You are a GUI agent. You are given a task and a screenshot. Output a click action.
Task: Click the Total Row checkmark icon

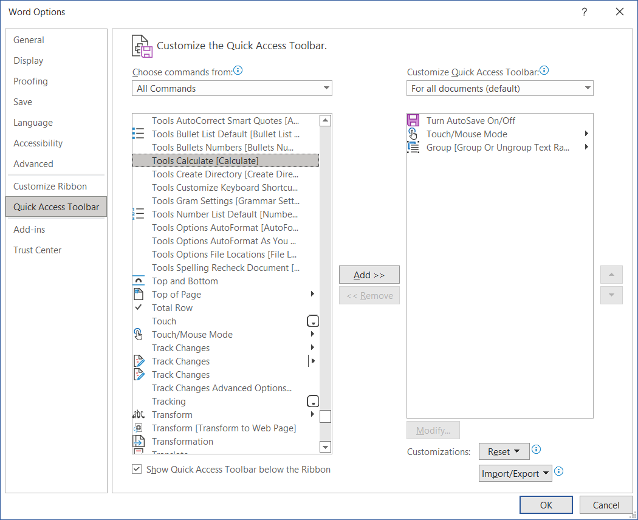(139, 307)
